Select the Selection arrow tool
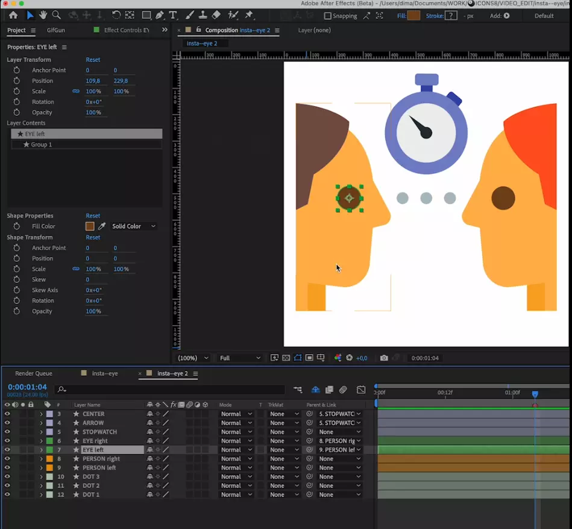This screenshot has height=529, width=572. click(30, 15)
